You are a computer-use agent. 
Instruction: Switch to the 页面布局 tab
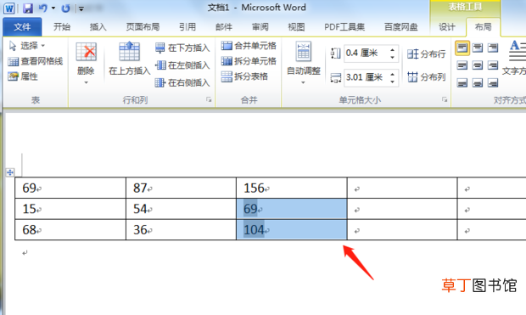coord(143,27)
